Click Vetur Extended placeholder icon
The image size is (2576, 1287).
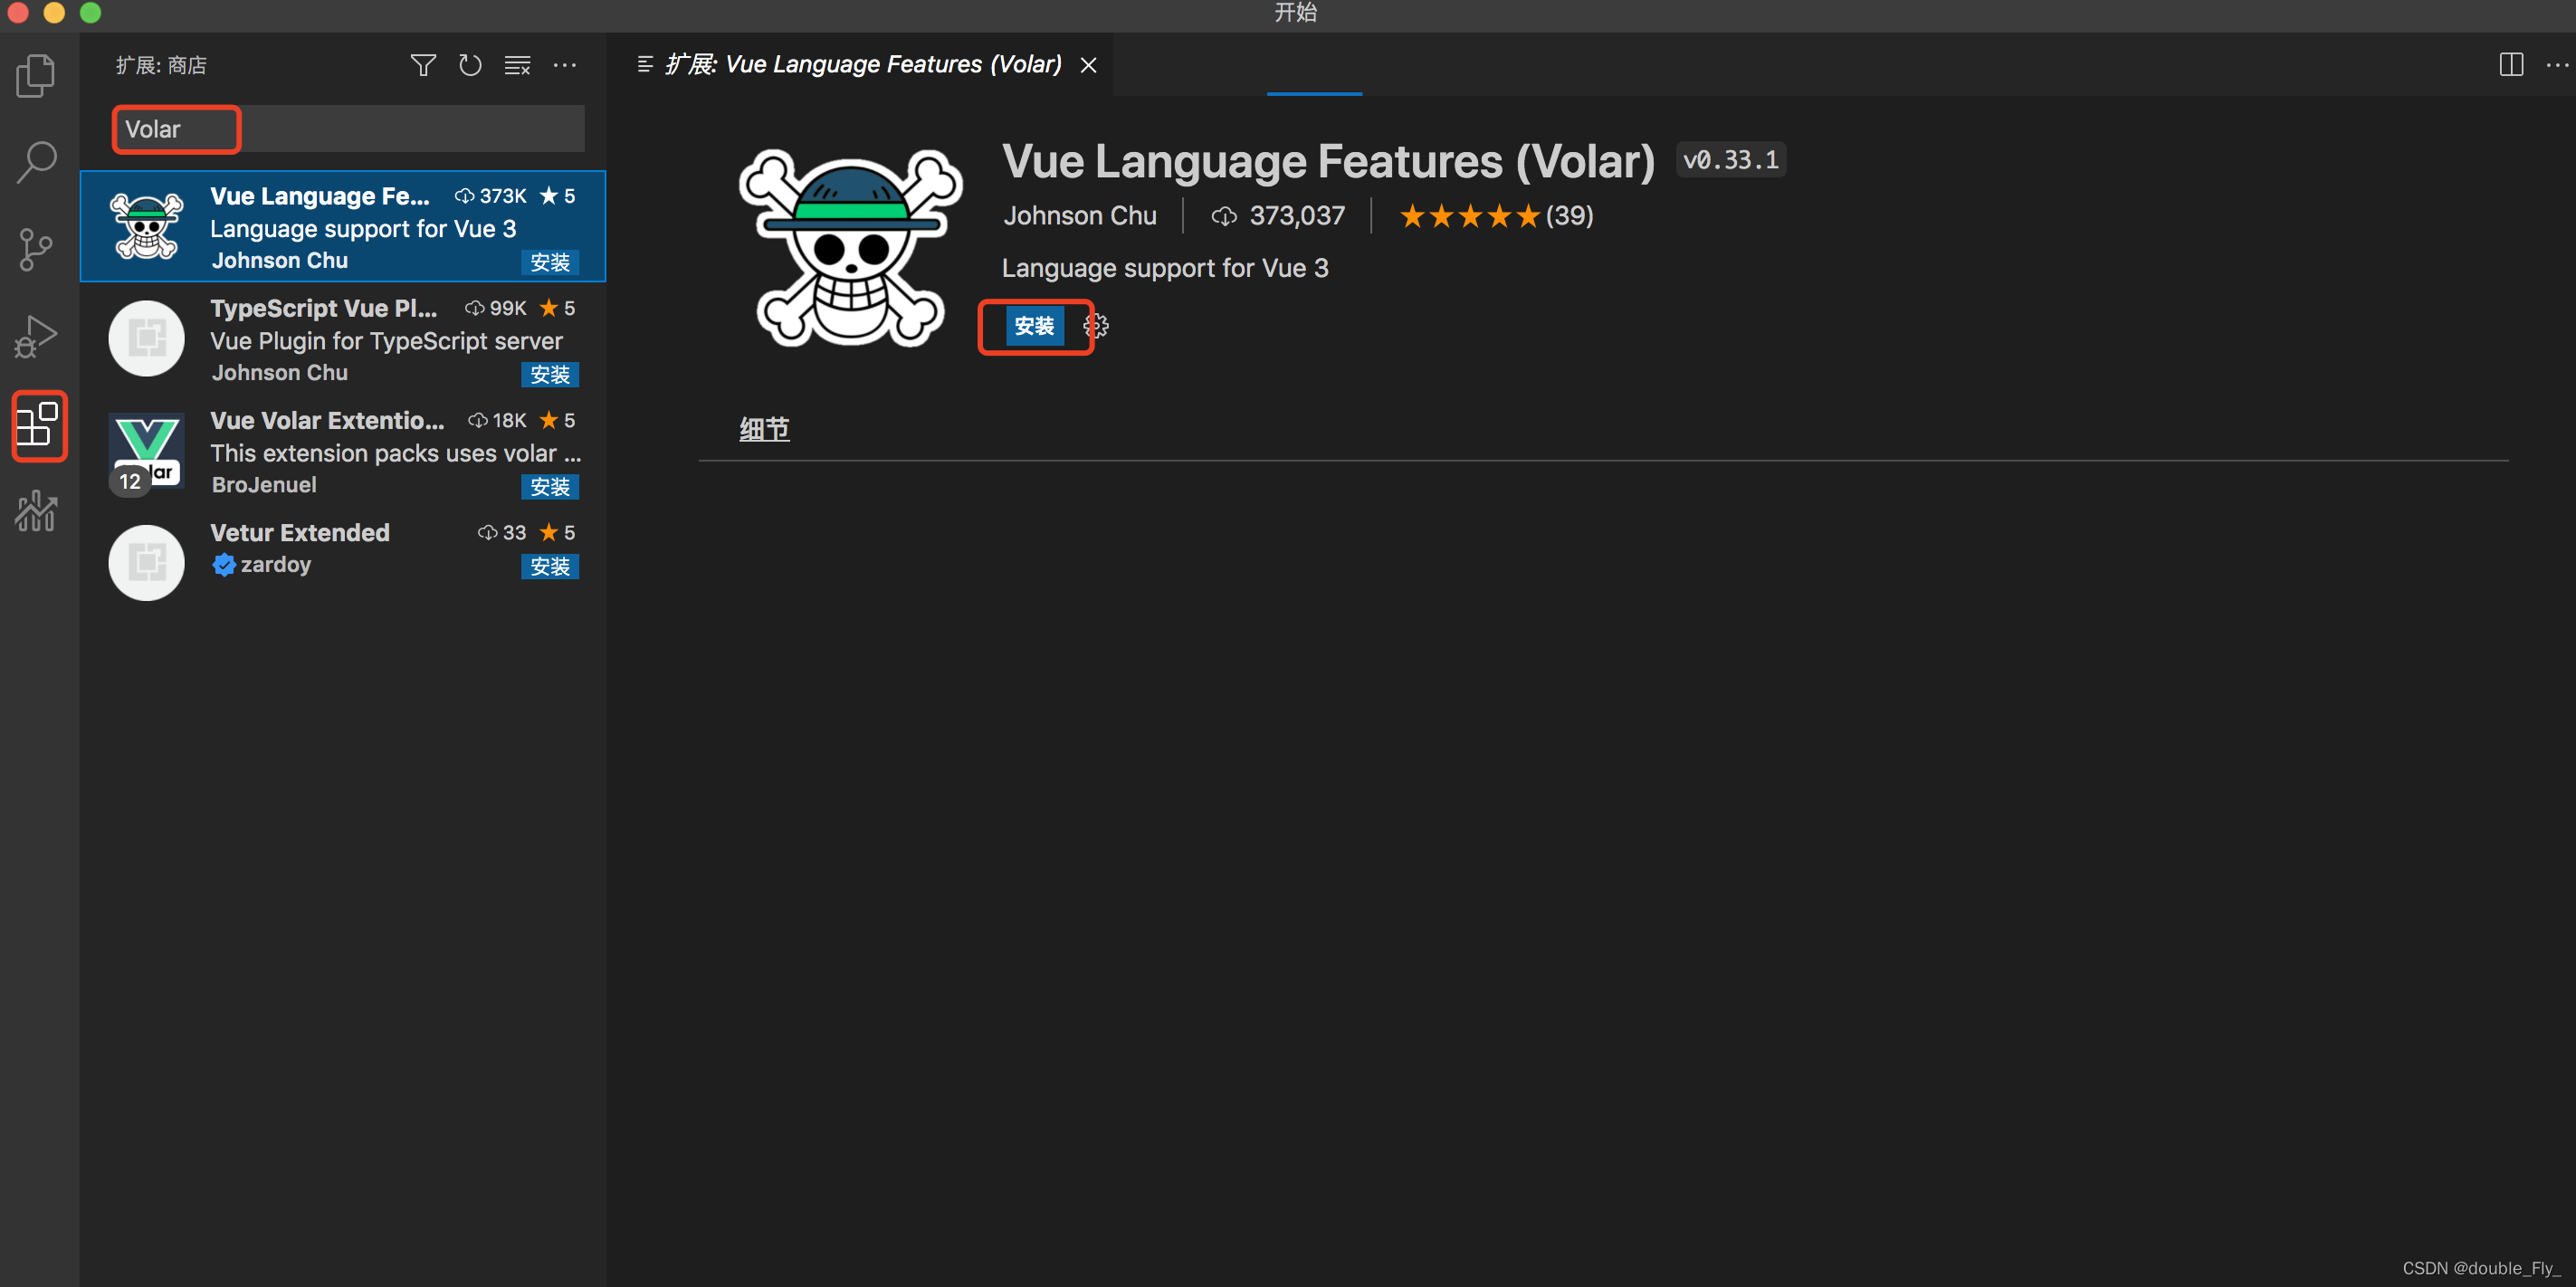point(146,563)
